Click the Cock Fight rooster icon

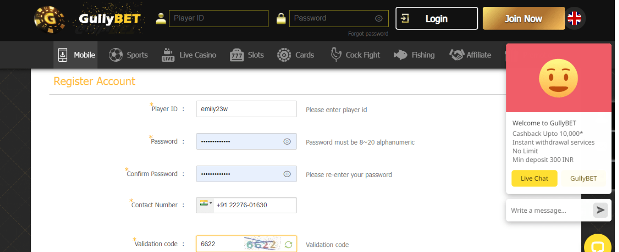pos(336,55)
